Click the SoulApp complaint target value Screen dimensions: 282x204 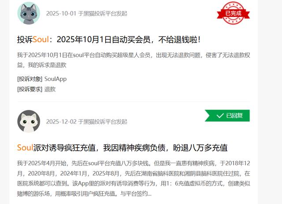coord(56,79)
